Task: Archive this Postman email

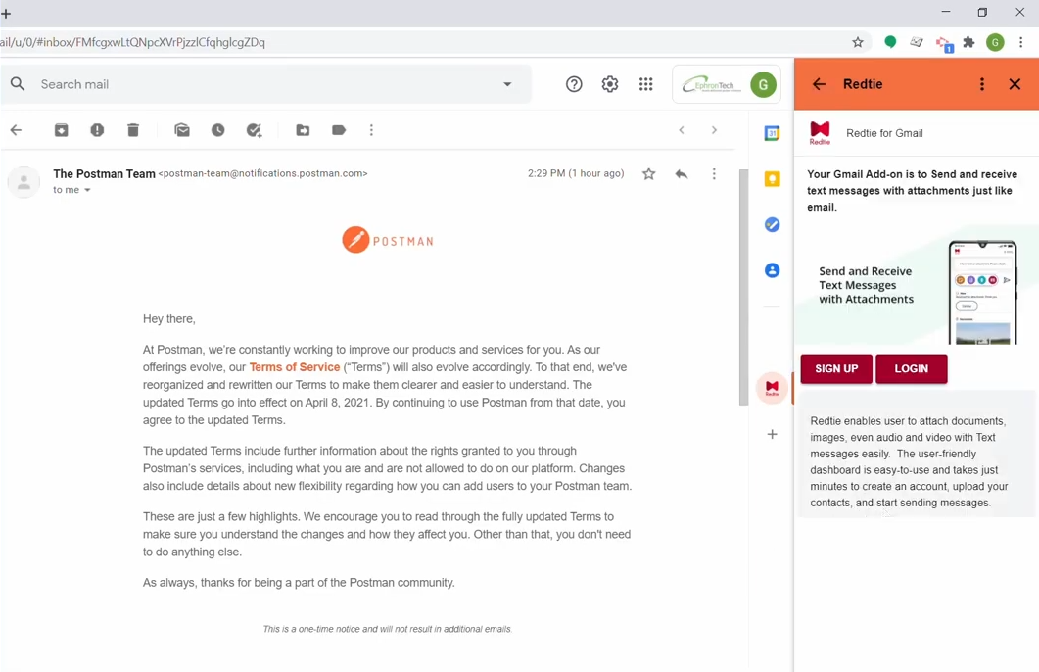Action: pyautogui.click(x=61, y=130)
